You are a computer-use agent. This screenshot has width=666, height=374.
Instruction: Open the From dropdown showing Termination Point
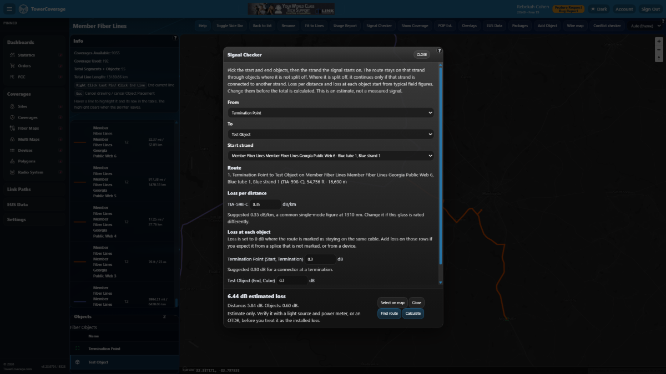[331, 112]
